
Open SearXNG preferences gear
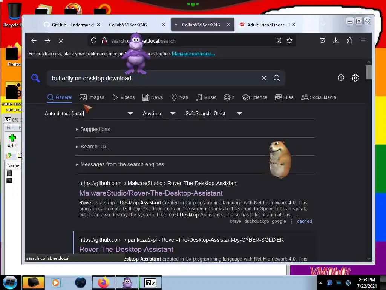click(x=355, y=78)
